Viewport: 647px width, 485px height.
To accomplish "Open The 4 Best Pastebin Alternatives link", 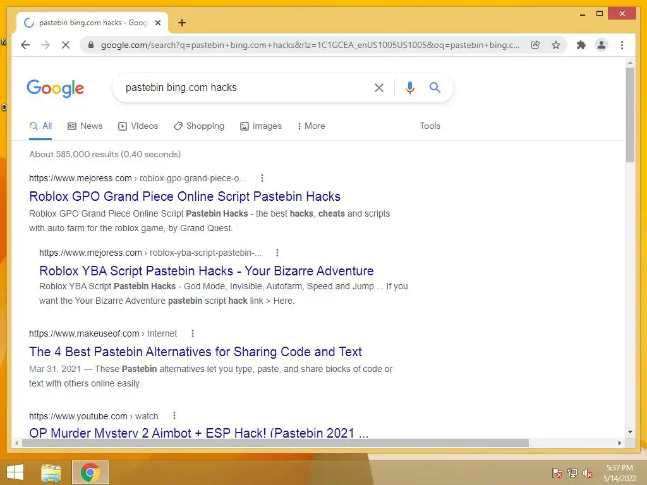I will click(195, 352).
